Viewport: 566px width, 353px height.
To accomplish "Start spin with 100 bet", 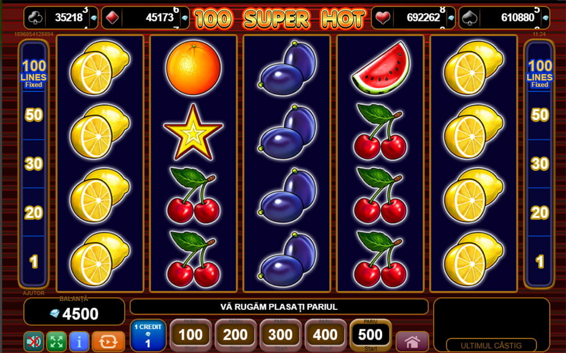I will 190,336.
